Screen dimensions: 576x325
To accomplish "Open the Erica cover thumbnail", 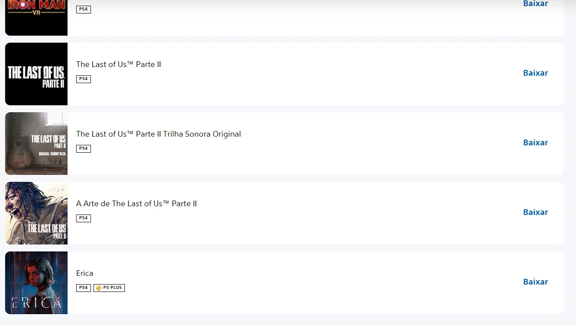I will pyautogui.click(x=37, y=283).
